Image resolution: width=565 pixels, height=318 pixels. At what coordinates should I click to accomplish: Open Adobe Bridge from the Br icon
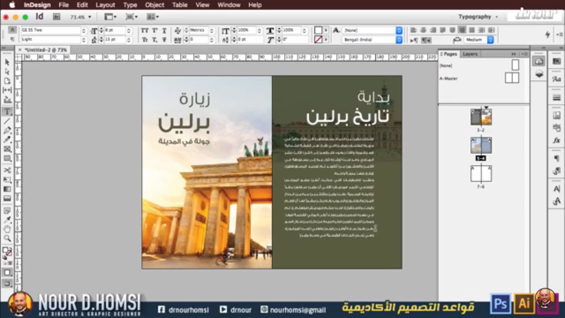56,16
